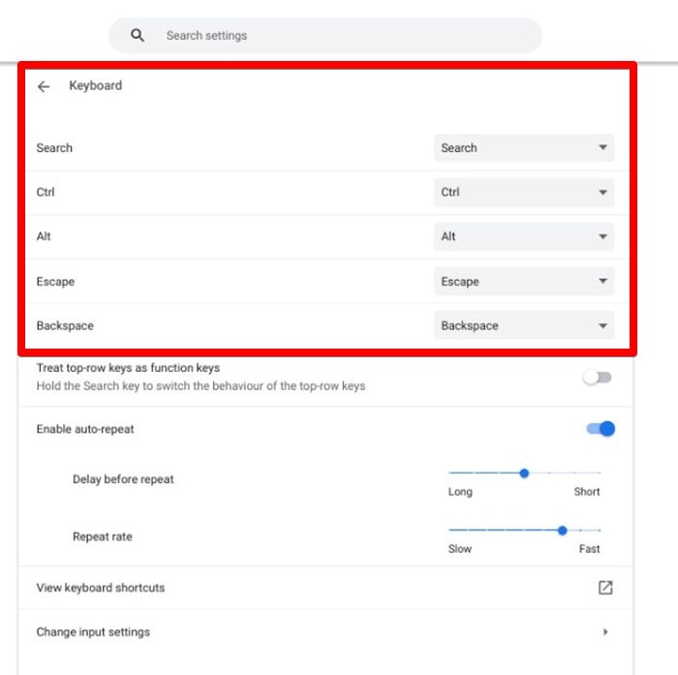Viewport: 678px width, 675px height.
Task: Click the Enable auto-repeat label
Action: pos(85,429)
